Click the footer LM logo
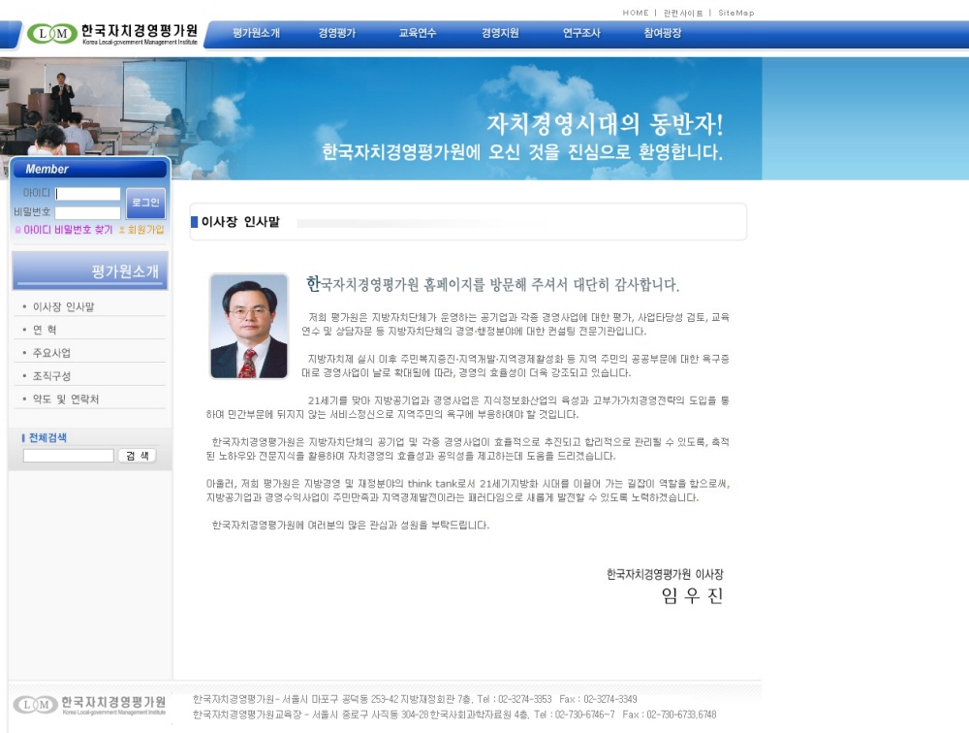The image size is (969, 733). [35, 705]
